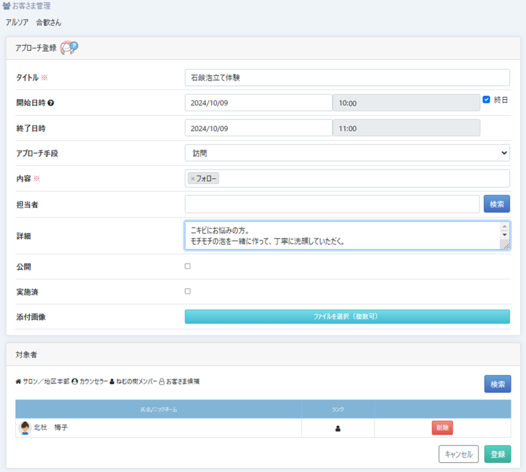The height and width of the screenshot is (472, 526).
Task: Click the ねむの樹メンバー person icon
Action: [x=112, y=382]
